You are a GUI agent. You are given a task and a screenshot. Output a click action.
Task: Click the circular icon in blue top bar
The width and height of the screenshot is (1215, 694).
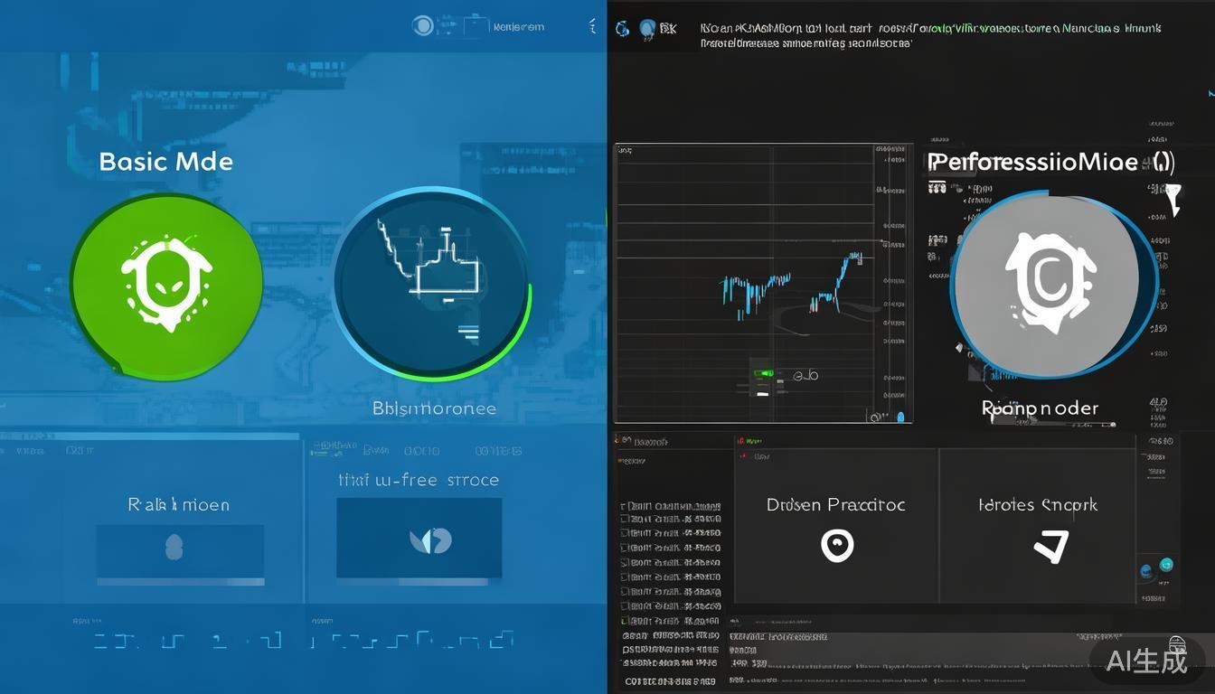click(x=422, y=26)
